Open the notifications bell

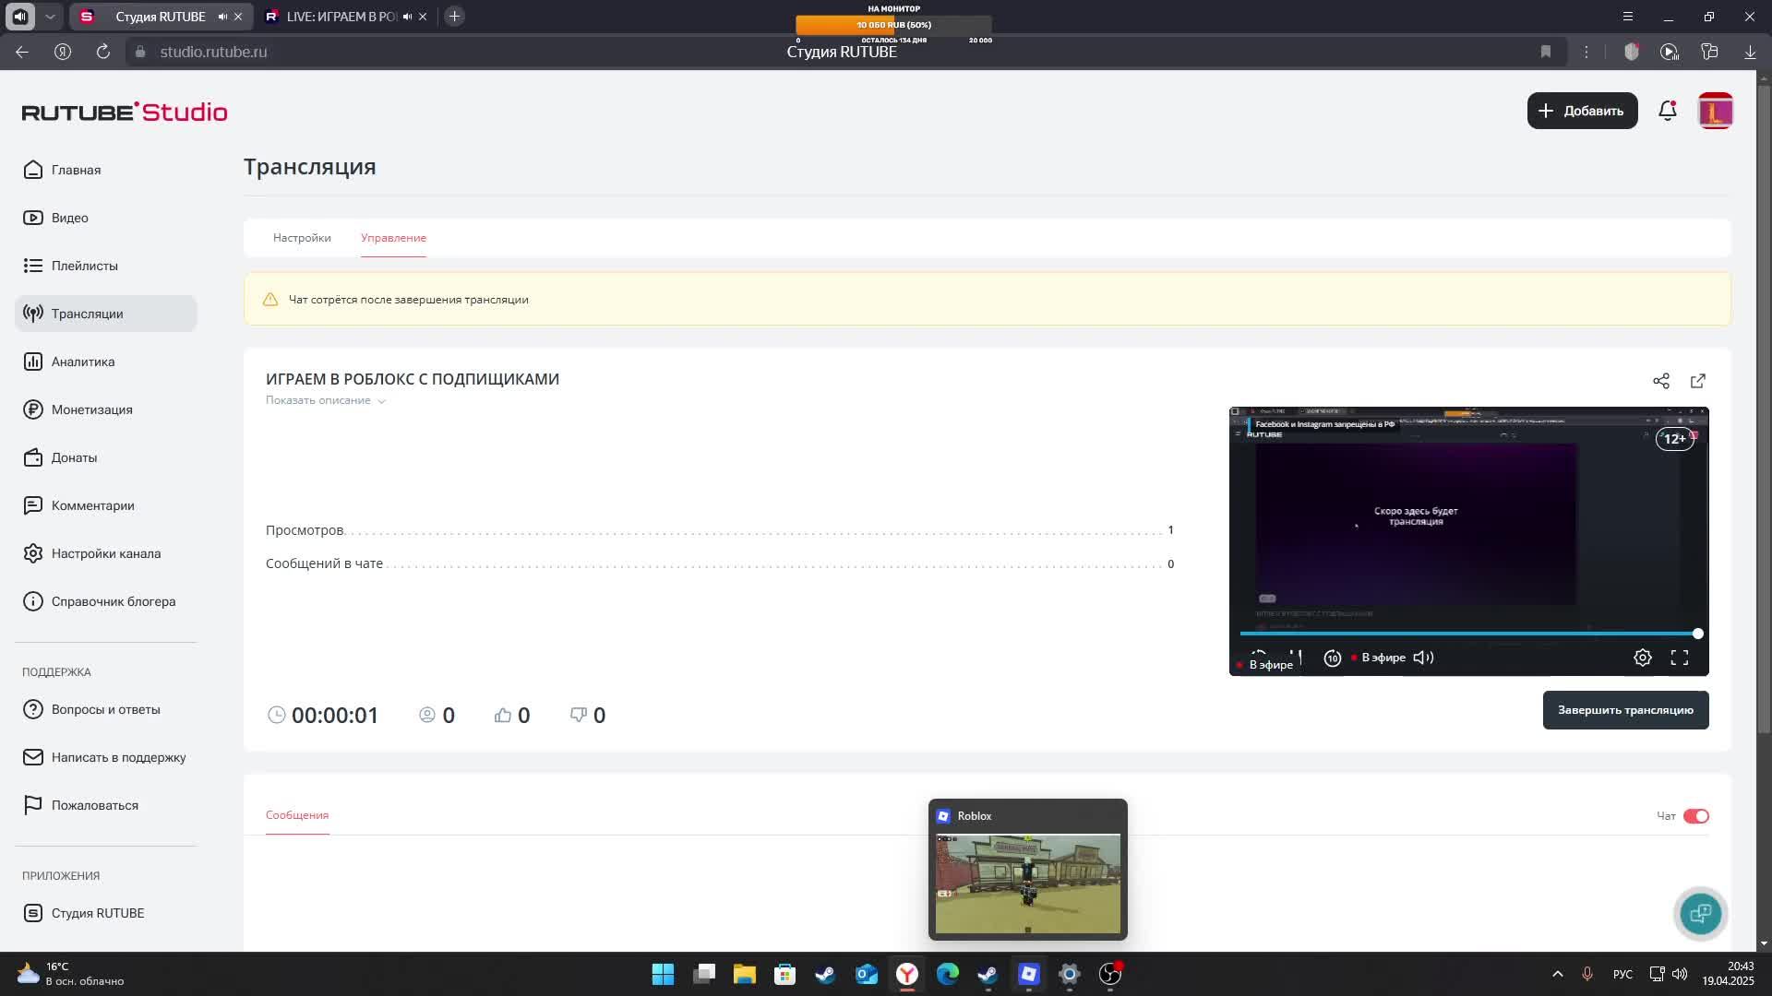click(x=1668, y=111)
